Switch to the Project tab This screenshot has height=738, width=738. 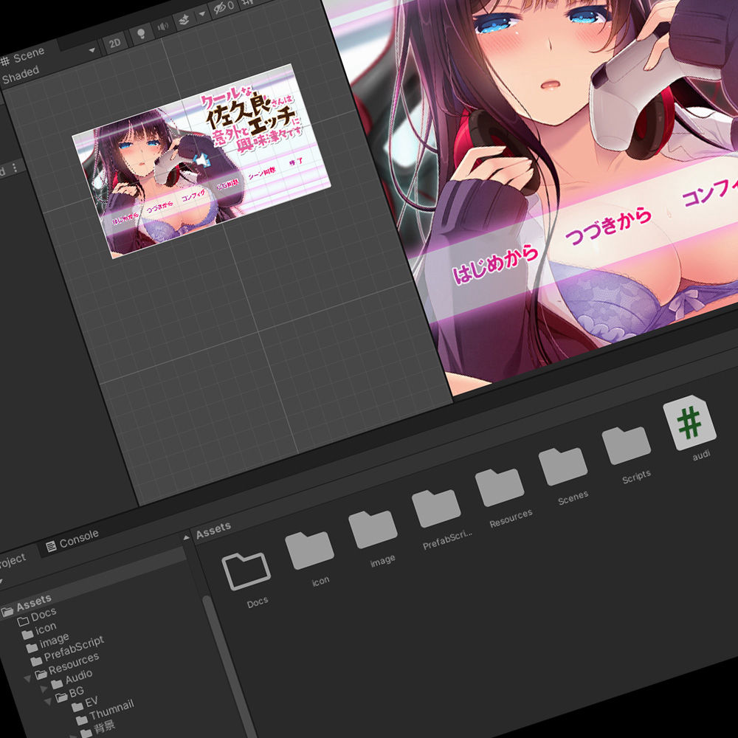pyautogui.click(x=13, y=561)
